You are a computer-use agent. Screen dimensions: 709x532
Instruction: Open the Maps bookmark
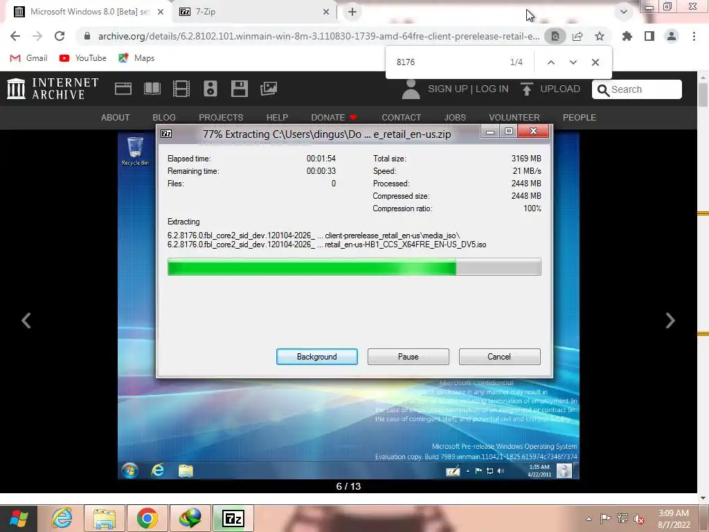click(136, 58)
